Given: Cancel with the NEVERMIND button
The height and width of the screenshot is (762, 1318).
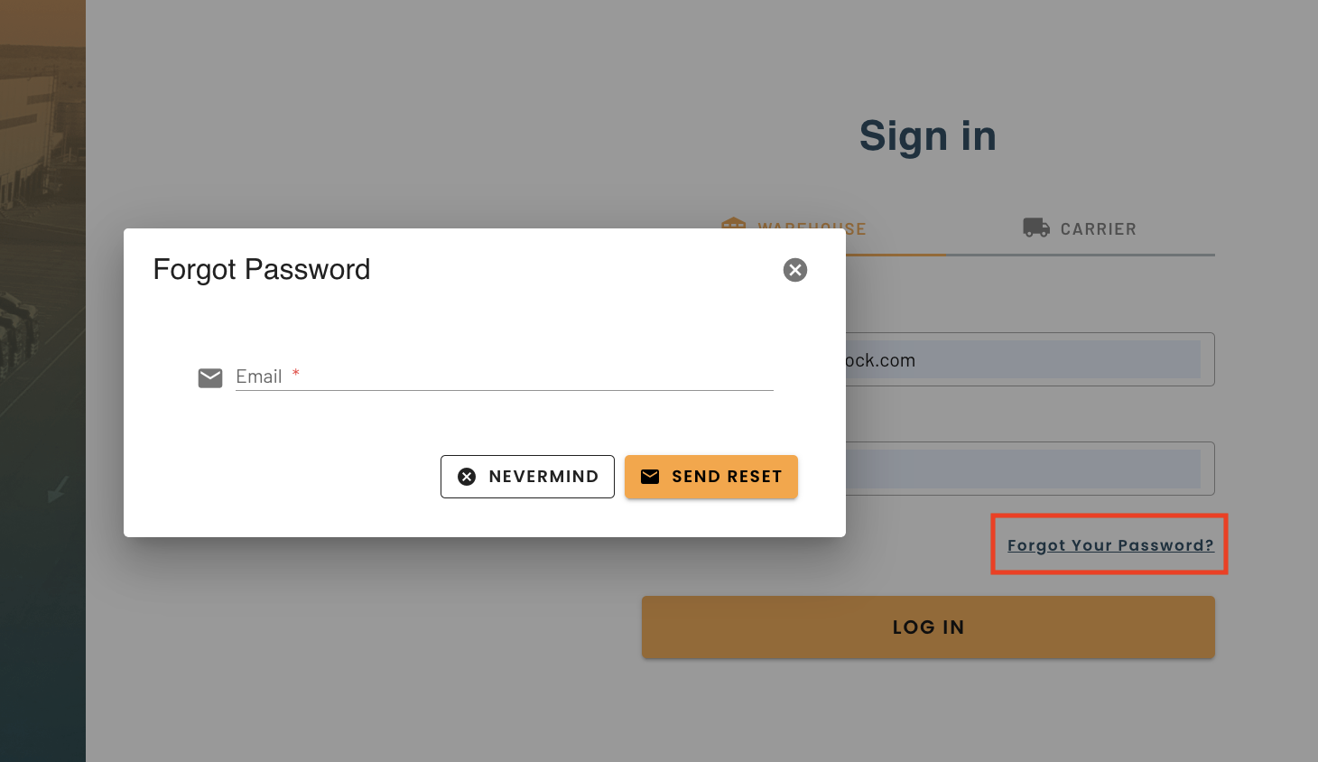Looking at the screenshot, I should pyautogui.click(x=527, y=477).
